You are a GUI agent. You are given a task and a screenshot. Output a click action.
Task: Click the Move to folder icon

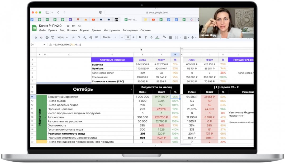[74, 26]
